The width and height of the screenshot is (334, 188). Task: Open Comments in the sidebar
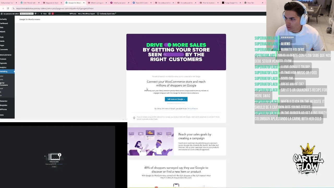[7, 49]
